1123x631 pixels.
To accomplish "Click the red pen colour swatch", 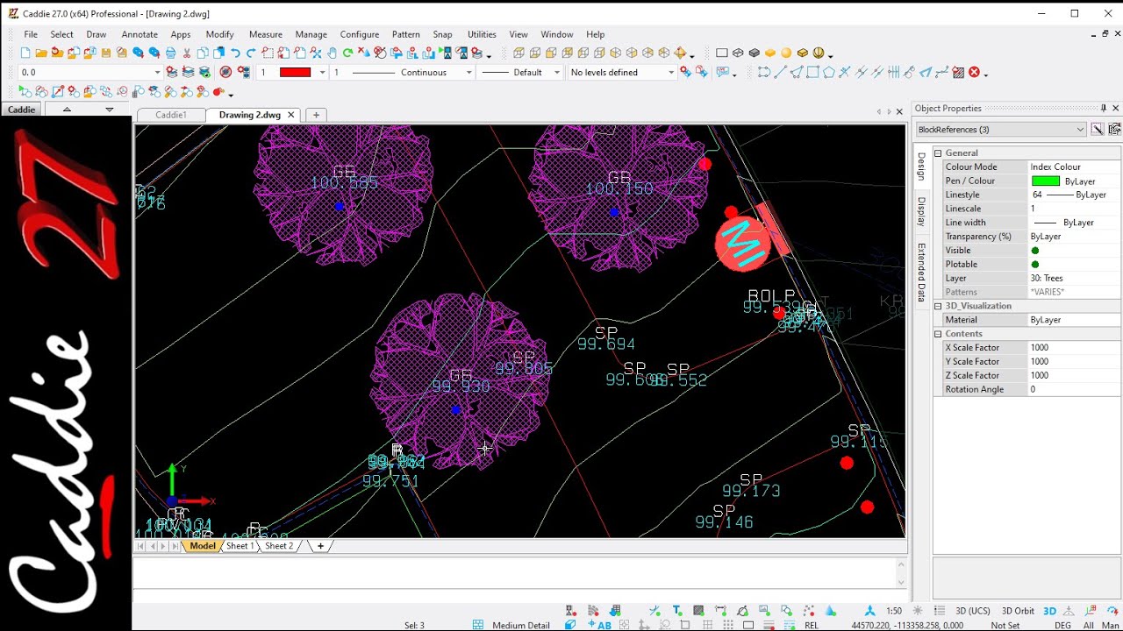I will click(x=295, y=73).
